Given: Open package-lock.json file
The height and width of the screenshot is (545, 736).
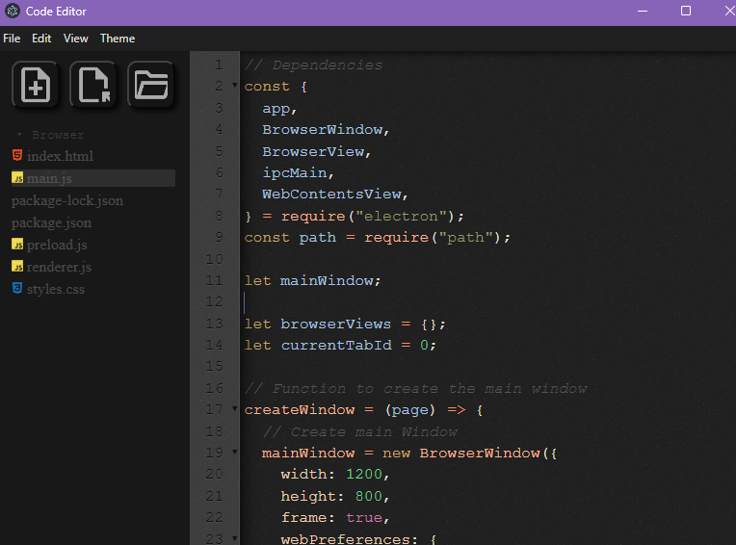Looking at the screenshot, I should tap(67, 200).
